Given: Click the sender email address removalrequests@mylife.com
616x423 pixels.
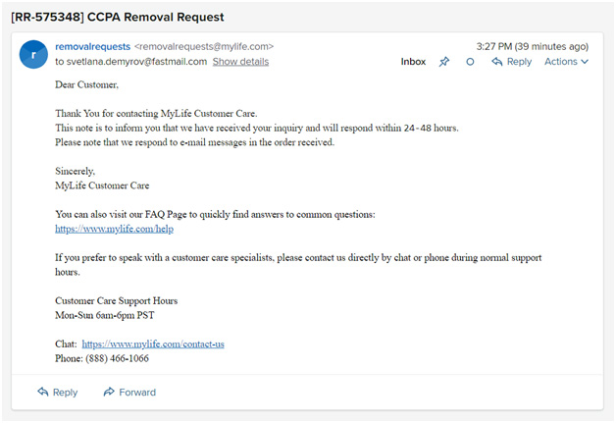Looking at the screenshot, I should (x=204, y=46).
